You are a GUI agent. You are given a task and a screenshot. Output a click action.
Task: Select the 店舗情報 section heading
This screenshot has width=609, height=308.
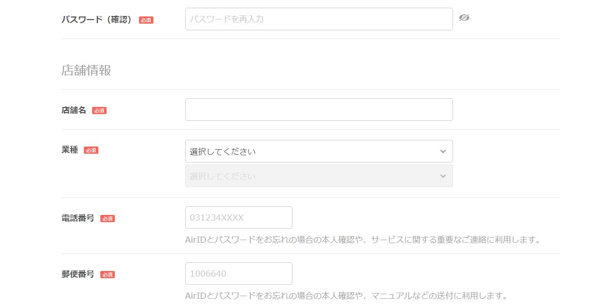87,70
